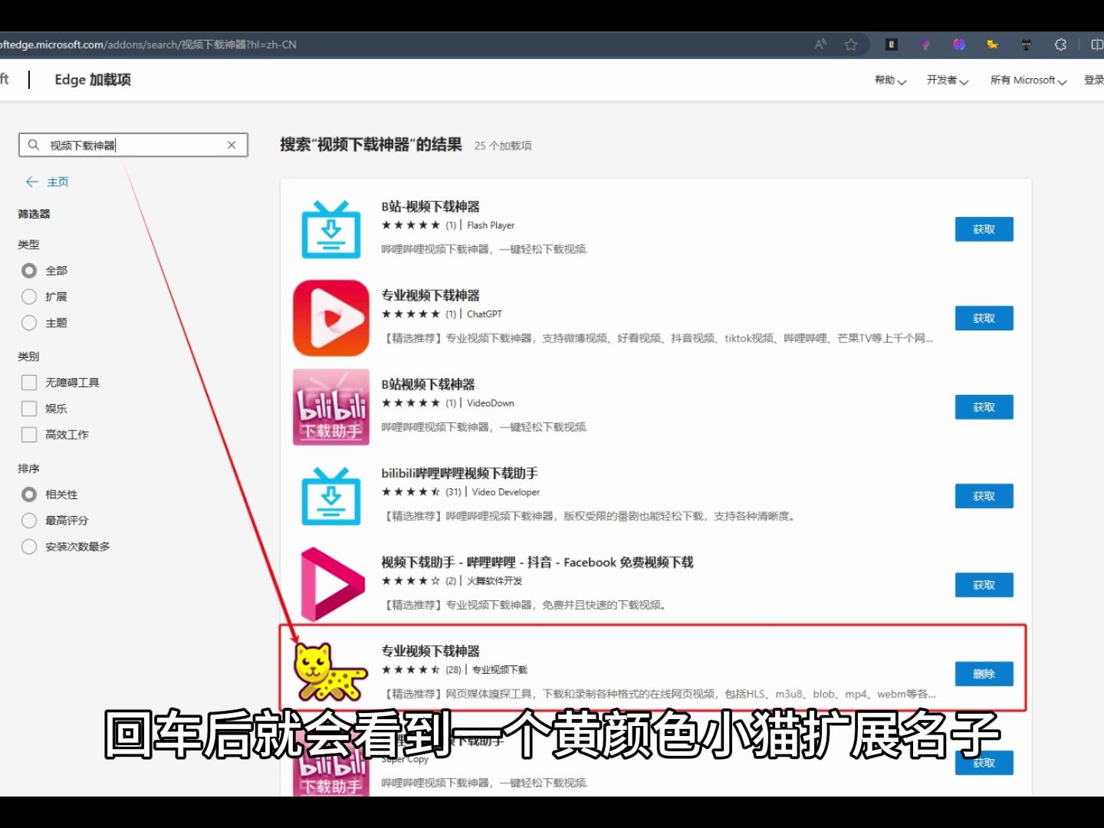1104x828 pixels.
Task: Get the 专业视频下载神器 ChatGPT extension
Action: point(984,318)
